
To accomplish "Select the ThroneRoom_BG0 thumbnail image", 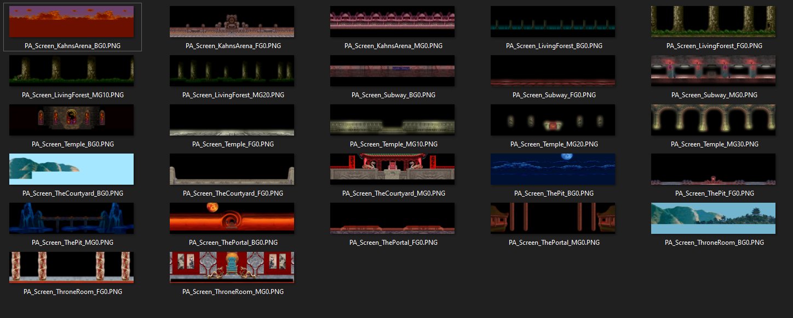I will (x=714, y=219).
